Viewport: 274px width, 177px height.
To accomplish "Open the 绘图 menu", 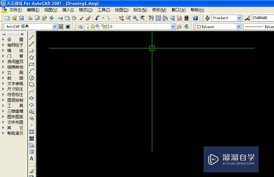I will coord(121,10).
